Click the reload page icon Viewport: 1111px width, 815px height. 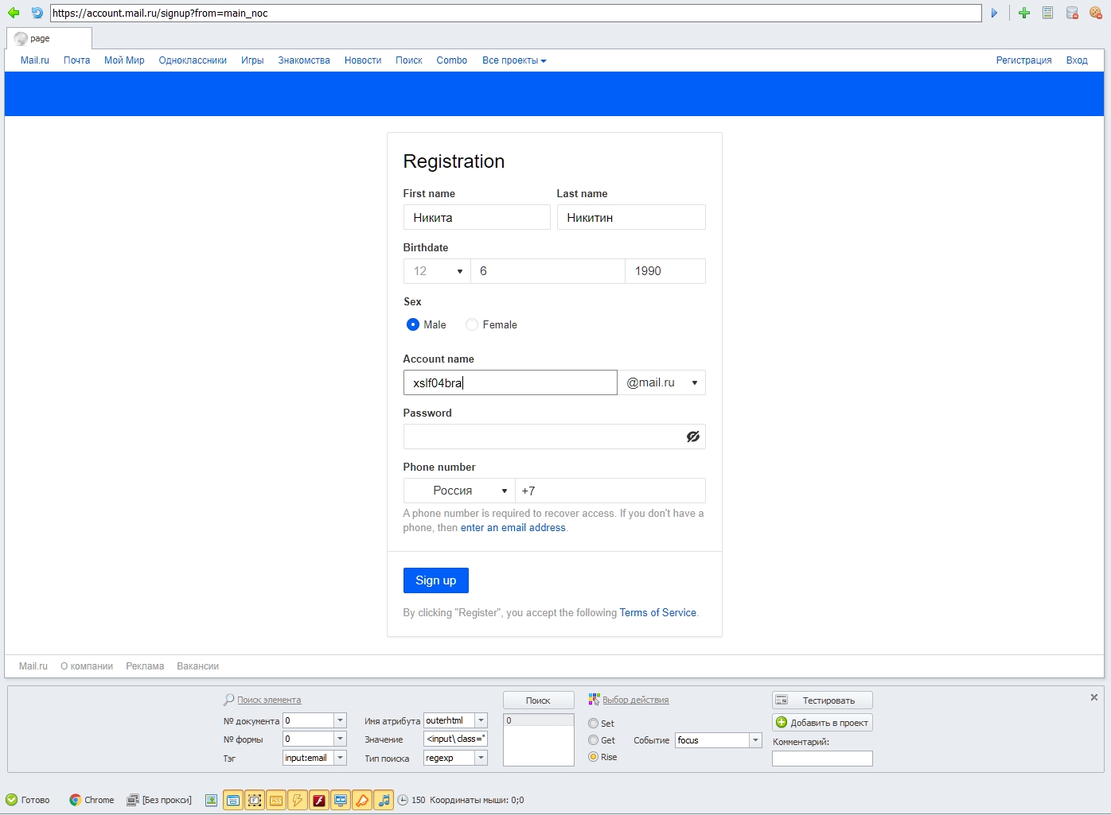[x=37, y=13]
